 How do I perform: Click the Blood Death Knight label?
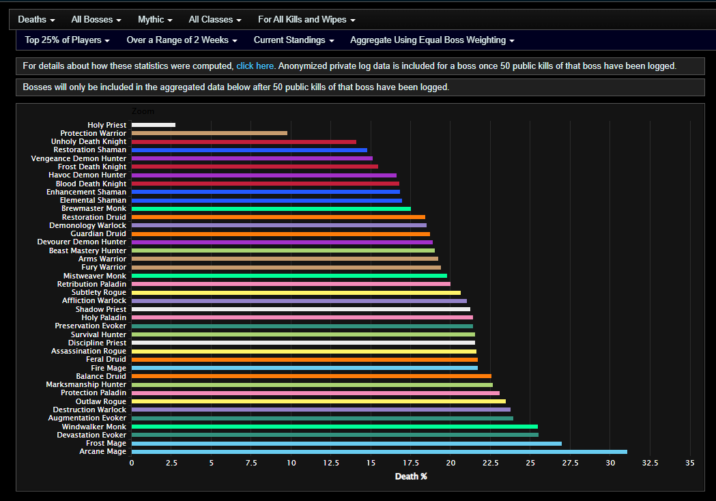[91, 184]
